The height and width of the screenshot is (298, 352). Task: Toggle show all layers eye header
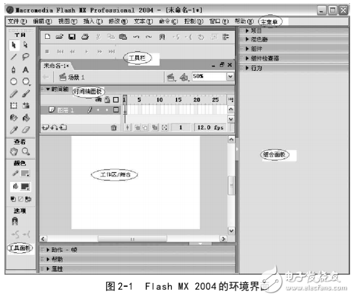click(x=98, y=100)
